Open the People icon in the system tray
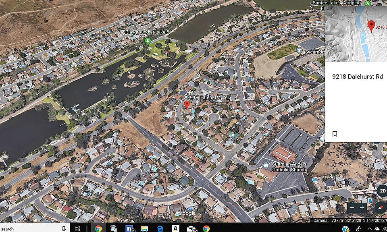 tap(358, 229)
